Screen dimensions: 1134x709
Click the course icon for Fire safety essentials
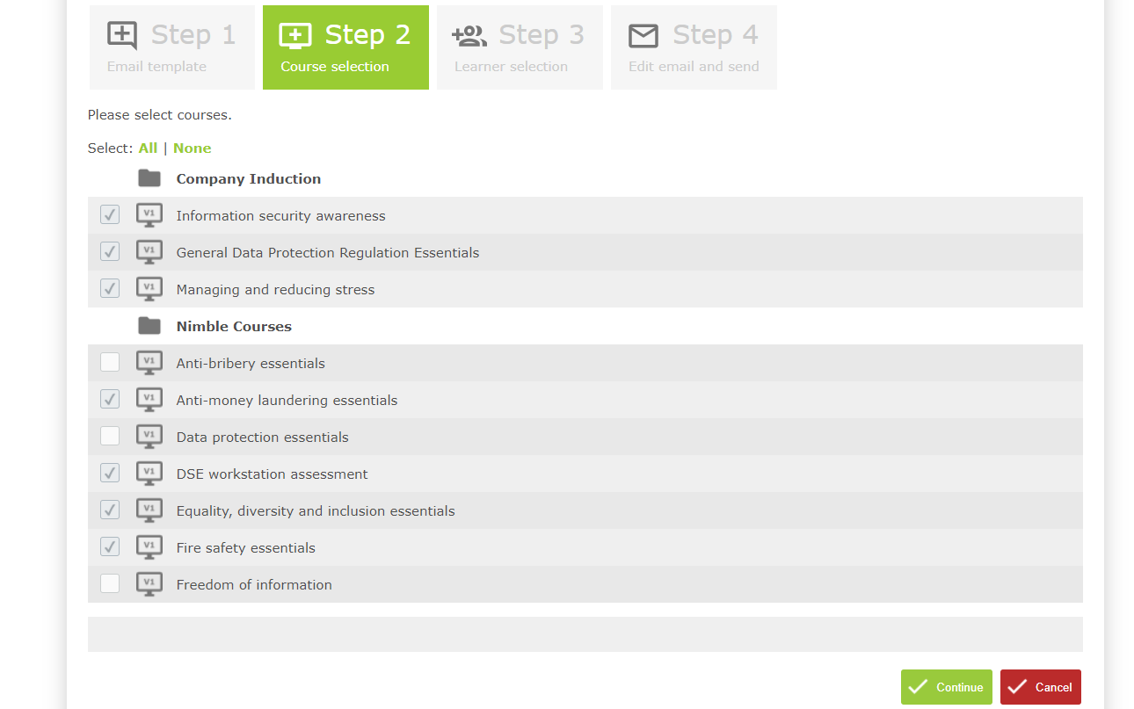tap(149, 547)
